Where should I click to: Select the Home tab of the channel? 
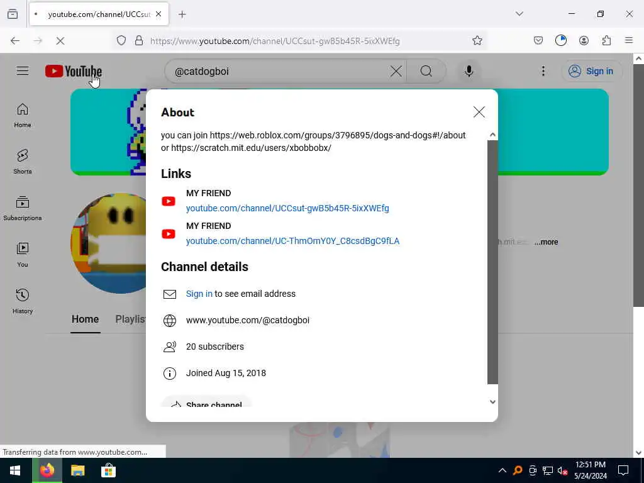pos(85,319)
